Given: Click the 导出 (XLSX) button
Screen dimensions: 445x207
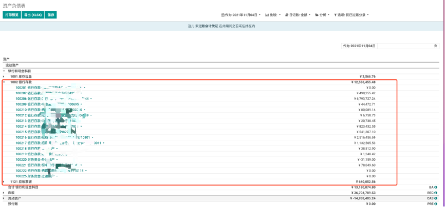Looking at the screenshot, I should click(x=33, y=15).
